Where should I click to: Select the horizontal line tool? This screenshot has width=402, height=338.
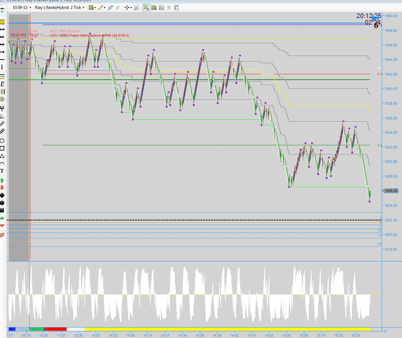pos(2,60)
